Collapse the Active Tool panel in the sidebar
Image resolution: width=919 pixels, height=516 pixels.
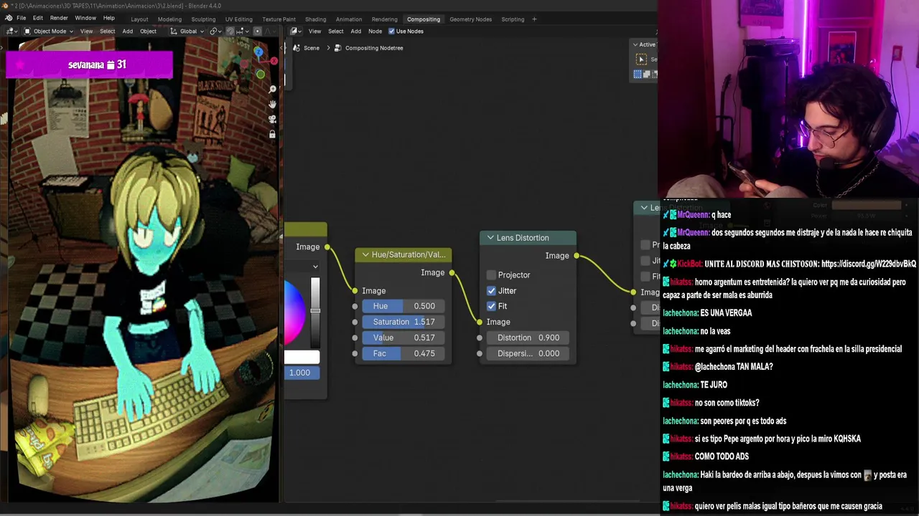635,44
